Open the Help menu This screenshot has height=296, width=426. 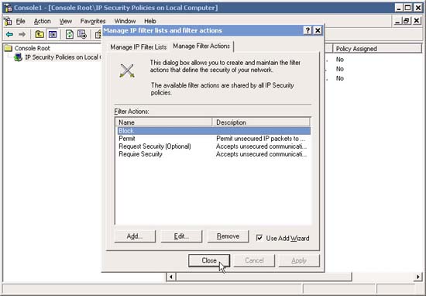[x=150, y=21]
